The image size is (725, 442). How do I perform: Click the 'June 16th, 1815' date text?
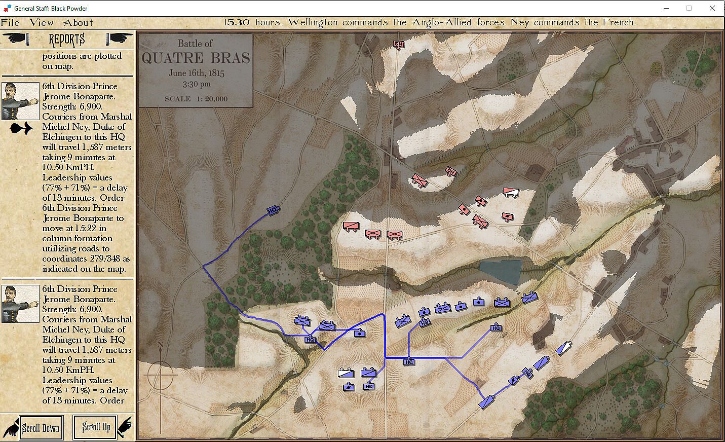pos(197,73)
